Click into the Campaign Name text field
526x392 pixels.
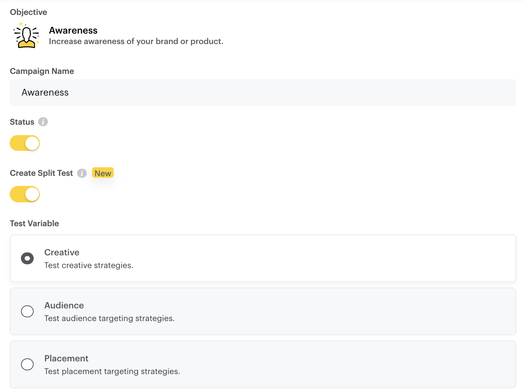[x=263, y=93]
